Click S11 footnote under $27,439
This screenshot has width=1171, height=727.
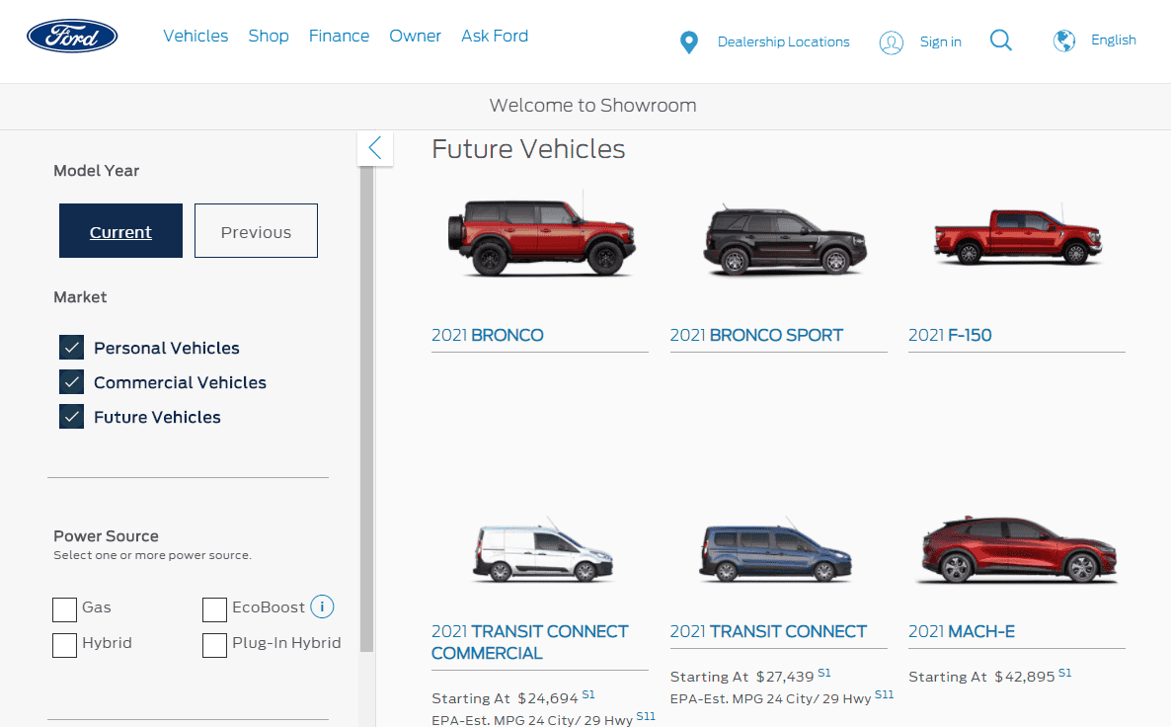(x=885, y=694)
